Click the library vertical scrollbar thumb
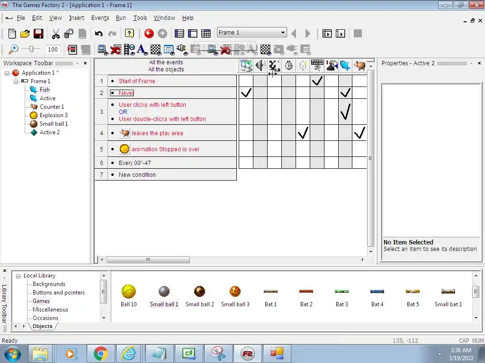Viewport: 485px width, 363px height. [476, 292]
